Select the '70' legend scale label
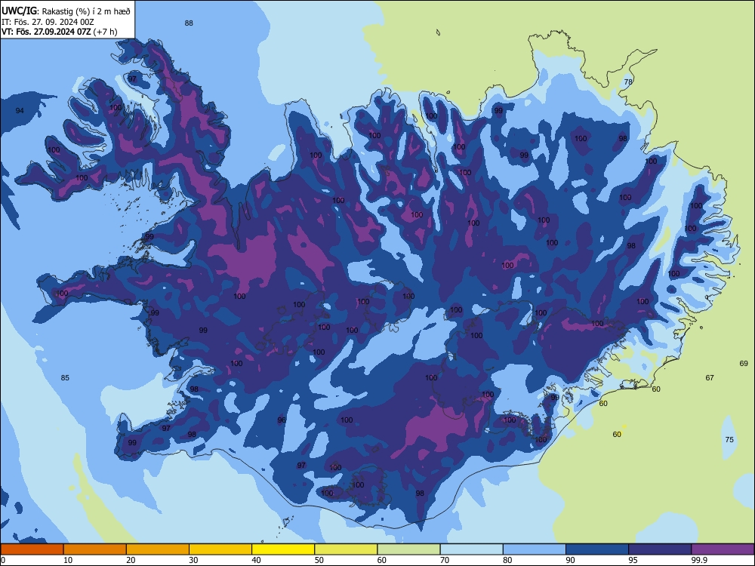 445,560
